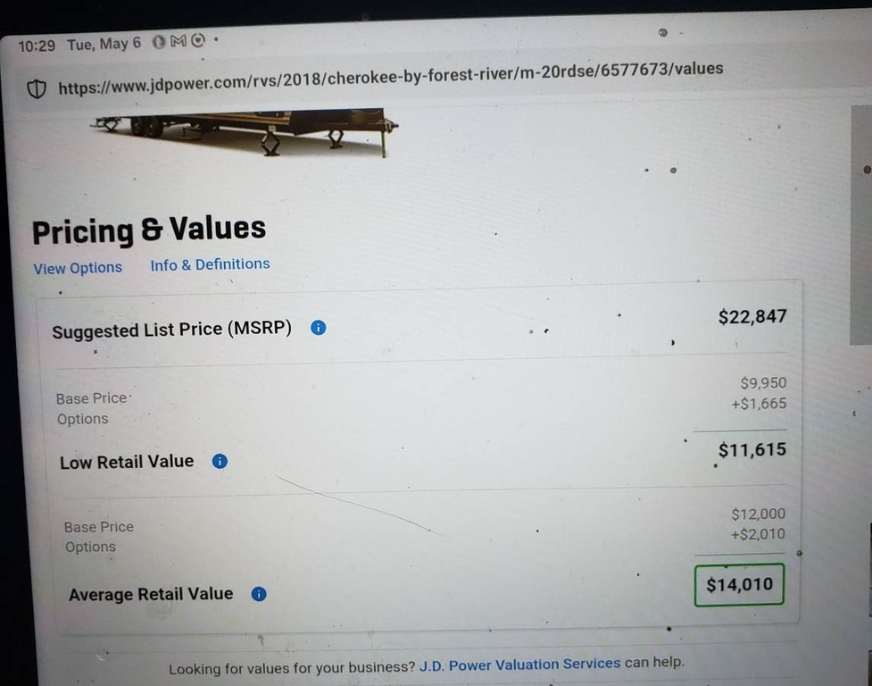872x686 pixels.
Task: Click the shield tracking protection icon
Action: 37,88
